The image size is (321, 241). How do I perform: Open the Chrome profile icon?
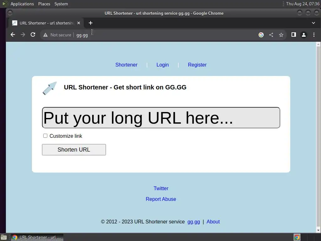304,35
